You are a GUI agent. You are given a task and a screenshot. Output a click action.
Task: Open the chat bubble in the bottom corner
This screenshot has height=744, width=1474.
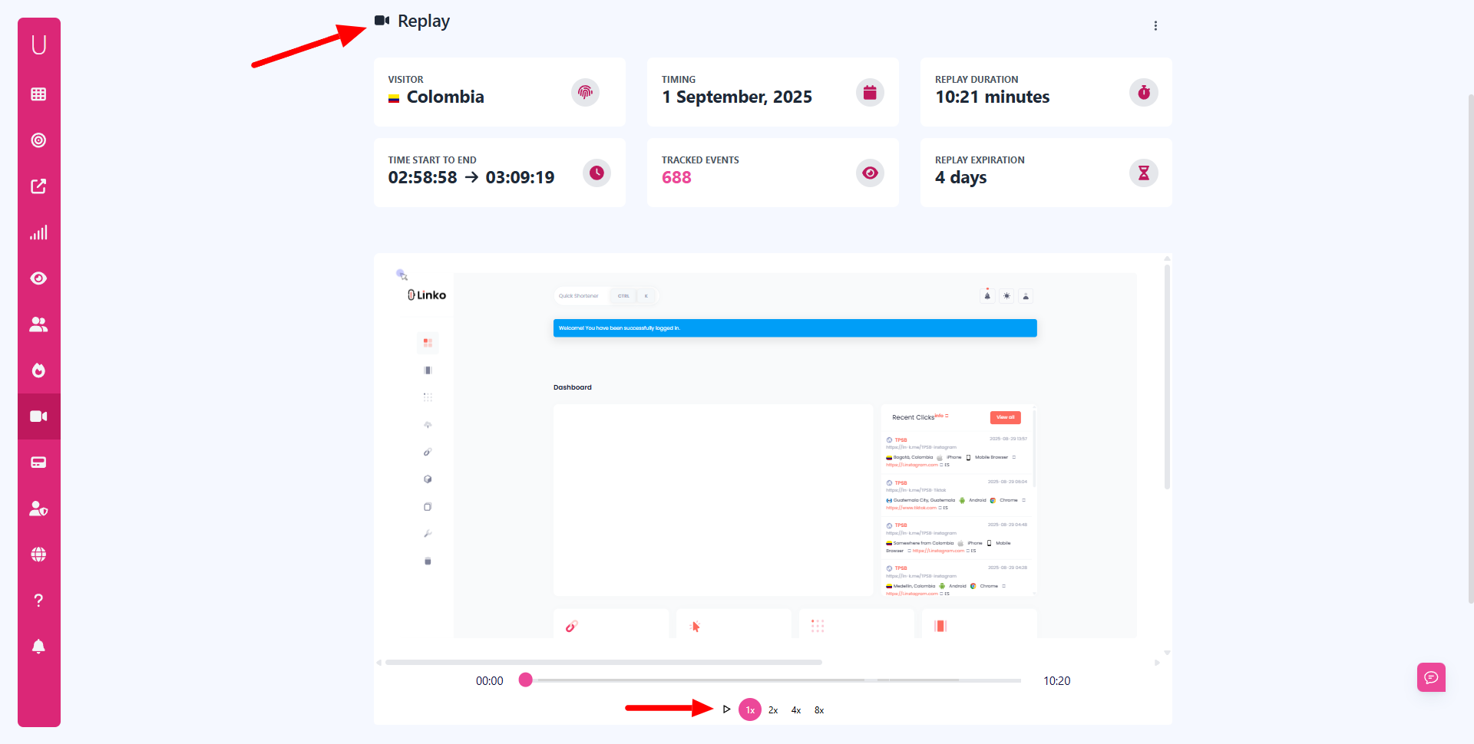tap(1431, 677)
